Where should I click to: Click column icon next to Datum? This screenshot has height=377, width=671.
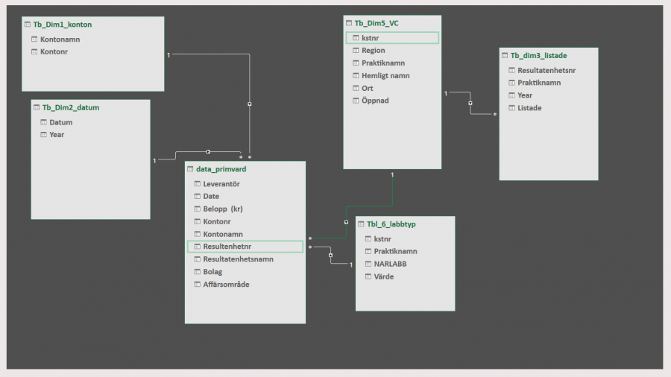(x=43, y=122)
